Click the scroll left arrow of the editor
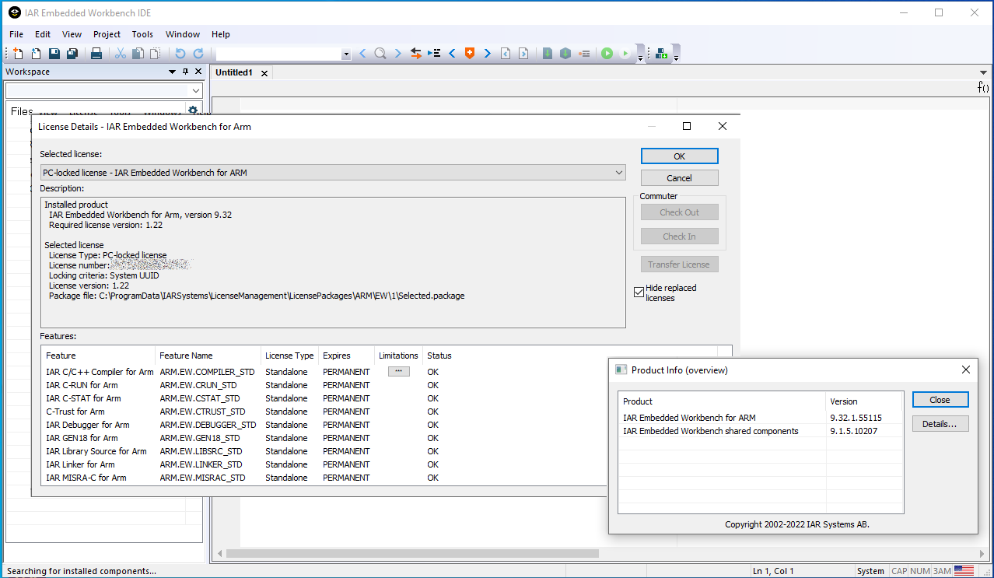Viewport: 994px width, 578px height. pyautogui.click(x=220, y=553)
